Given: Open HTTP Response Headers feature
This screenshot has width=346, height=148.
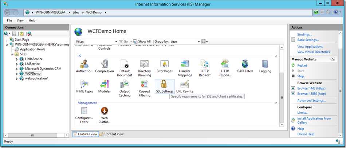Looking at the screenshot, I should tap(225, 68).
